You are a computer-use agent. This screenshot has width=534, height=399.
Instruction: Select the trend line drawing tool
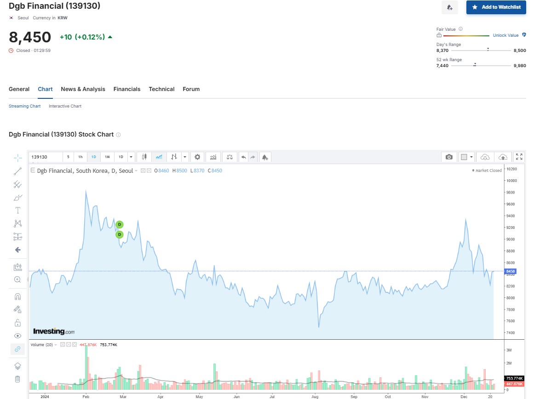click(x=18, y=171)
